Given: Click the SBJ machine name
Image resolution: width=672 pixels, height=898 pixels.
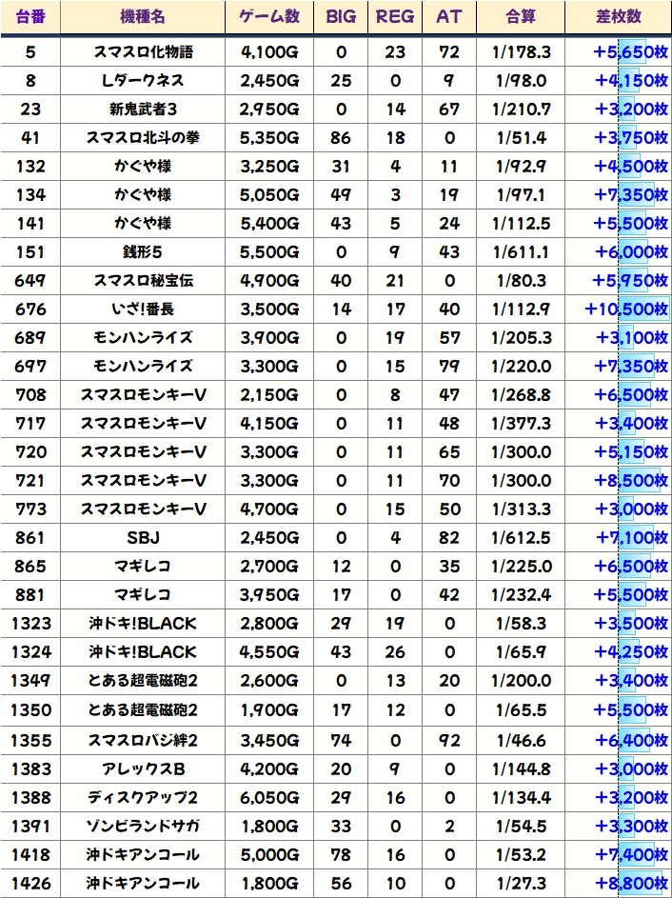Looking at the screenshot, I should click(142, 538).
